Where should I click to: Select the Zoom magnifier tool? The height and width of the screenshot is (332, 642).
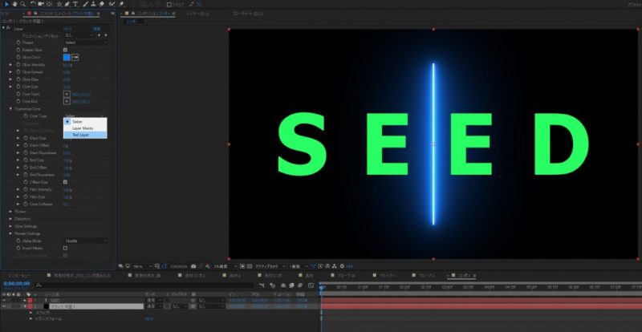22,4
